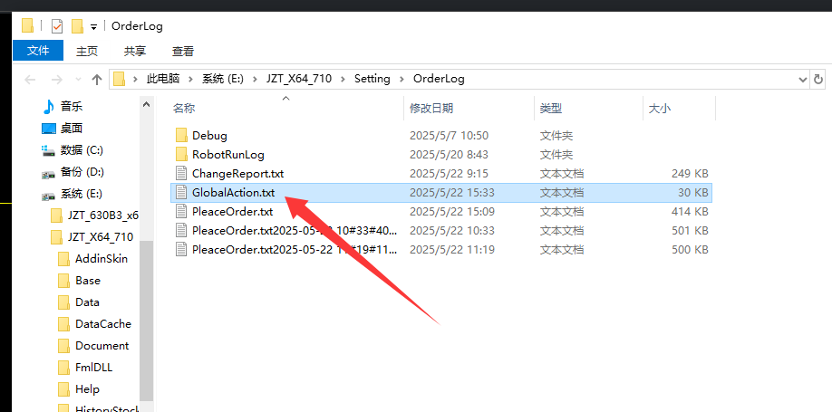The height and width of the screenshot is (412, 832).
Task: Click the Properties checkmark quick access icon
Action: click(57, 26)
